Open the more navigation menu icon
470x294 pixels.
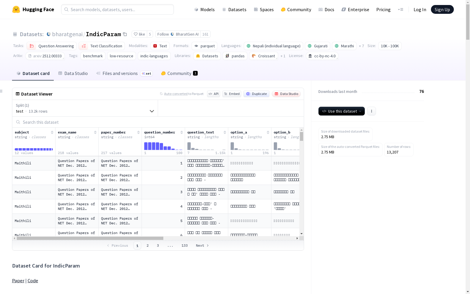tap(400, 9)
